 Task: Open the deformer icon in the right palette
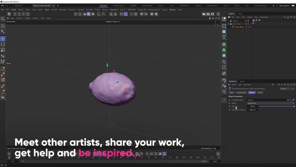(x=224, y=62)
